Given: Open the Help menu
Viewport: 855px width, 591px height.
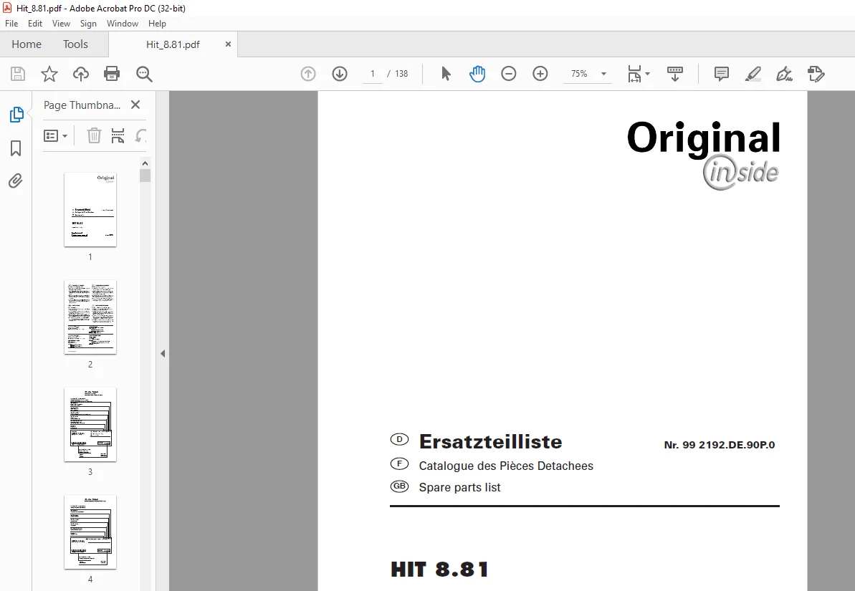Looking at the screenshot, I should 157,24.
